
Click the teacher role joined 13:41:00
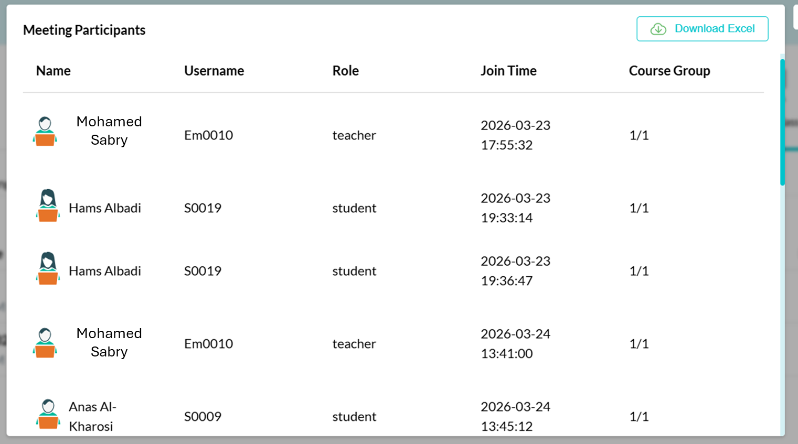354,344
